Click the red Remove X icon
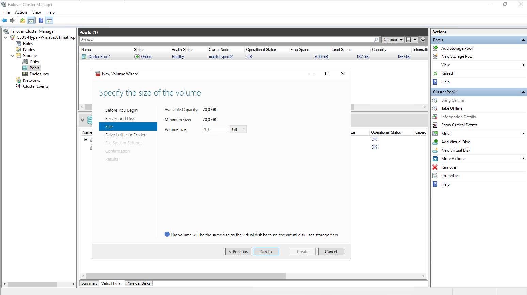Image resolution: width=527 pixels, height=295 pixels. point(435,167)
